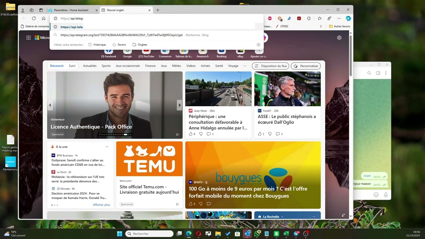Open Tab actions menu icon in Edge
This screenshot has height=239, width=425.
pyautogui.click(x=41, y=10)
